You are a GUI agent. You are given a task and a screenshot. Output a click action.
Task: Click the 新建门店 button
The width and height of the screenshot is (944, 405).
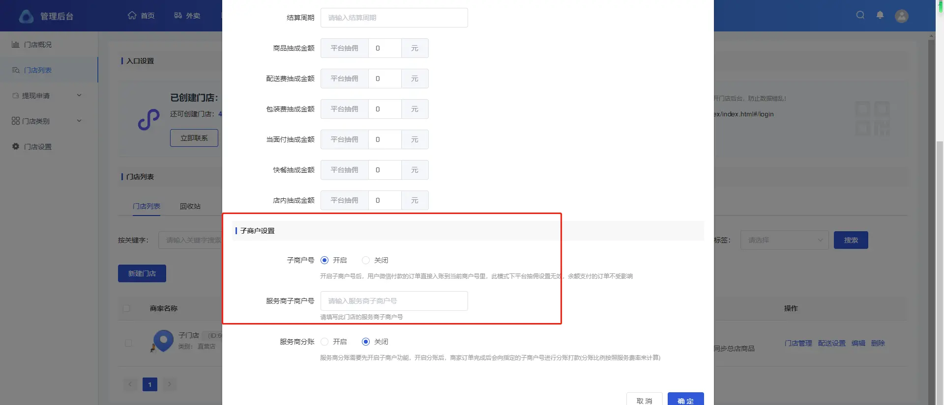click(x=142, y=273)
